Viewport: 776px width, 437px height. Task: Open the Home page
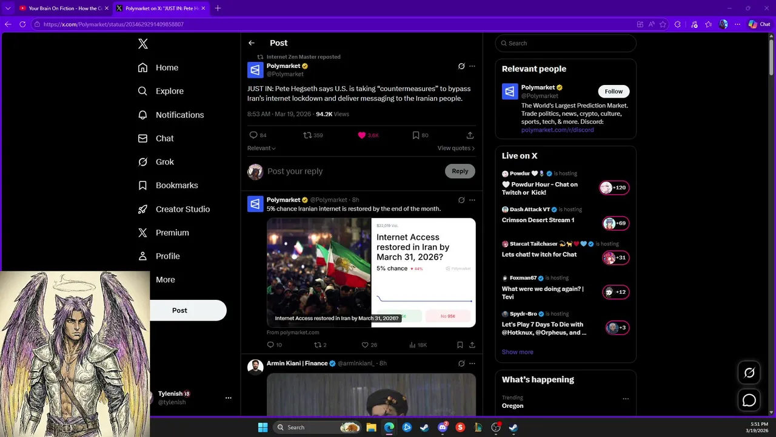tap(158, 67)
